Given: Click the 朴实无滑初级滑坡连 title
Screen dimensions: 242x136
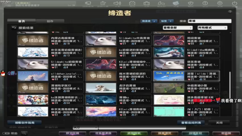Looking at the screenshot, I should (x=67, y=50).
